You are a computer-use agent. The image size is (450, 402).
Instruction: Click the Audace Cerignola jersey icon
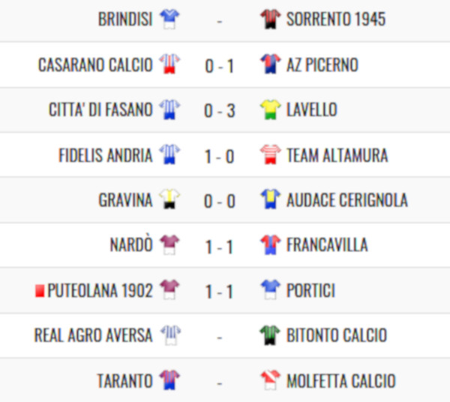[x=270, y=199]
